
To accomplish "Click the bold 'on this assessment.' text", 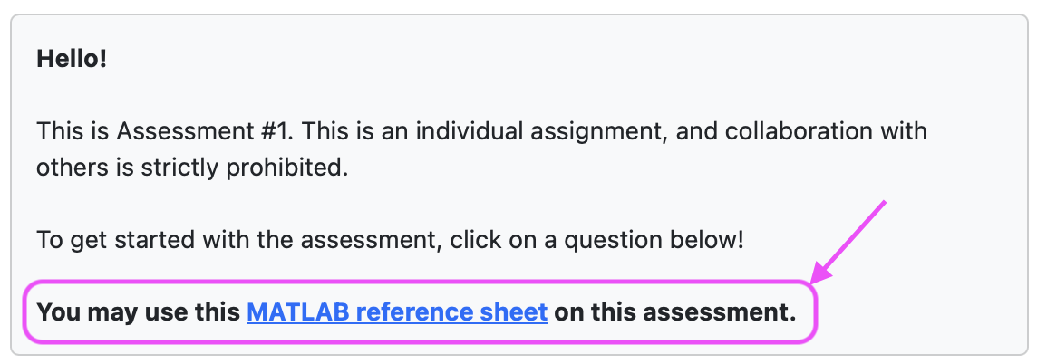I will click(x=674, y=311).
